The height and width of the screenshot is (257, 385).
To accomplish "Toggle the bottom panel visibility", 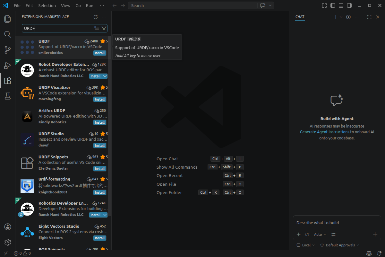I will 341,5.
